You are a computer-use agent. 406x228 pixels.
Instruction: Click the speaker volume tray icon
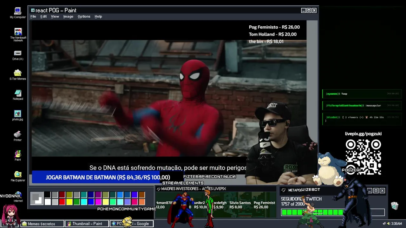[388, 224]
